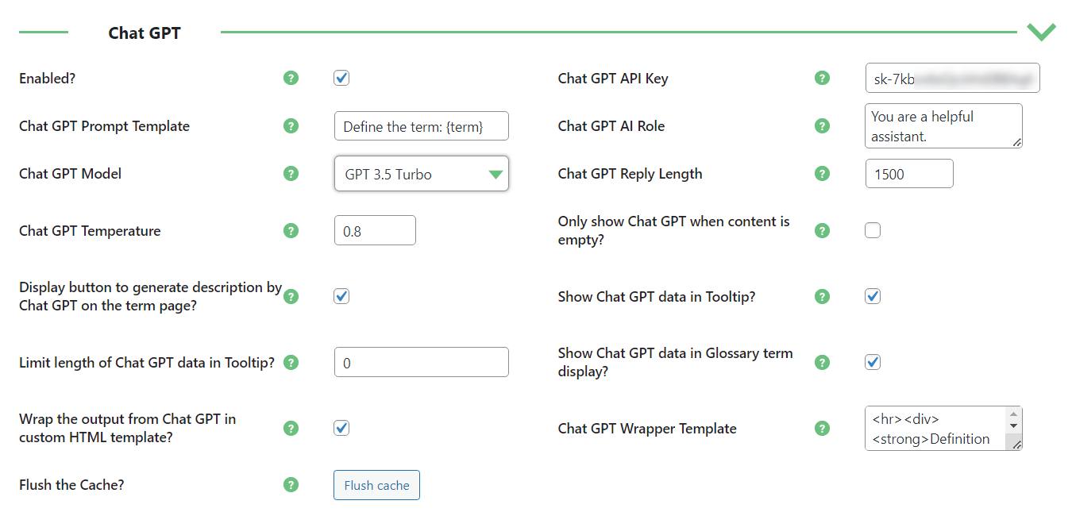The height and width of the screenshot is (516, 1072).
Task: Open help for Chat GPT Prompt Template
Action: [291, 125]
